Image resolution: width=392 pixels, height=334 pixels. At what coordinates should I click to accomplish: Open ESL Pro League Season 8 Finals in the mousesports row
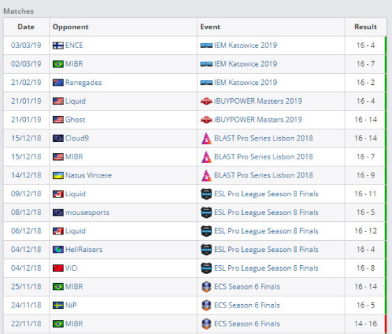coord(266,212)
